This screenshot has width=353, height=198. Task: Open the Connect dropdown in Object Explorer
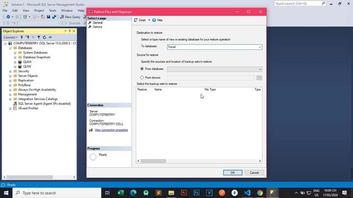pos(10,37)
